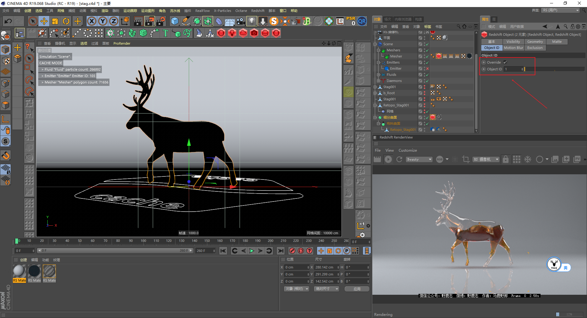Switch to the Motion Blur tab
This screenshot has width=587, height=318.
click(x=513, y=48)
